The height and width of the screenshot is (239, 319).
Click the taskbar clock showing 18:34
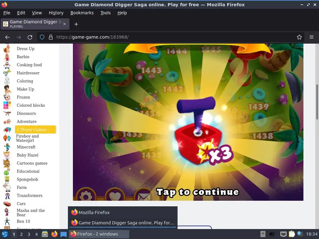pos(312,234)
